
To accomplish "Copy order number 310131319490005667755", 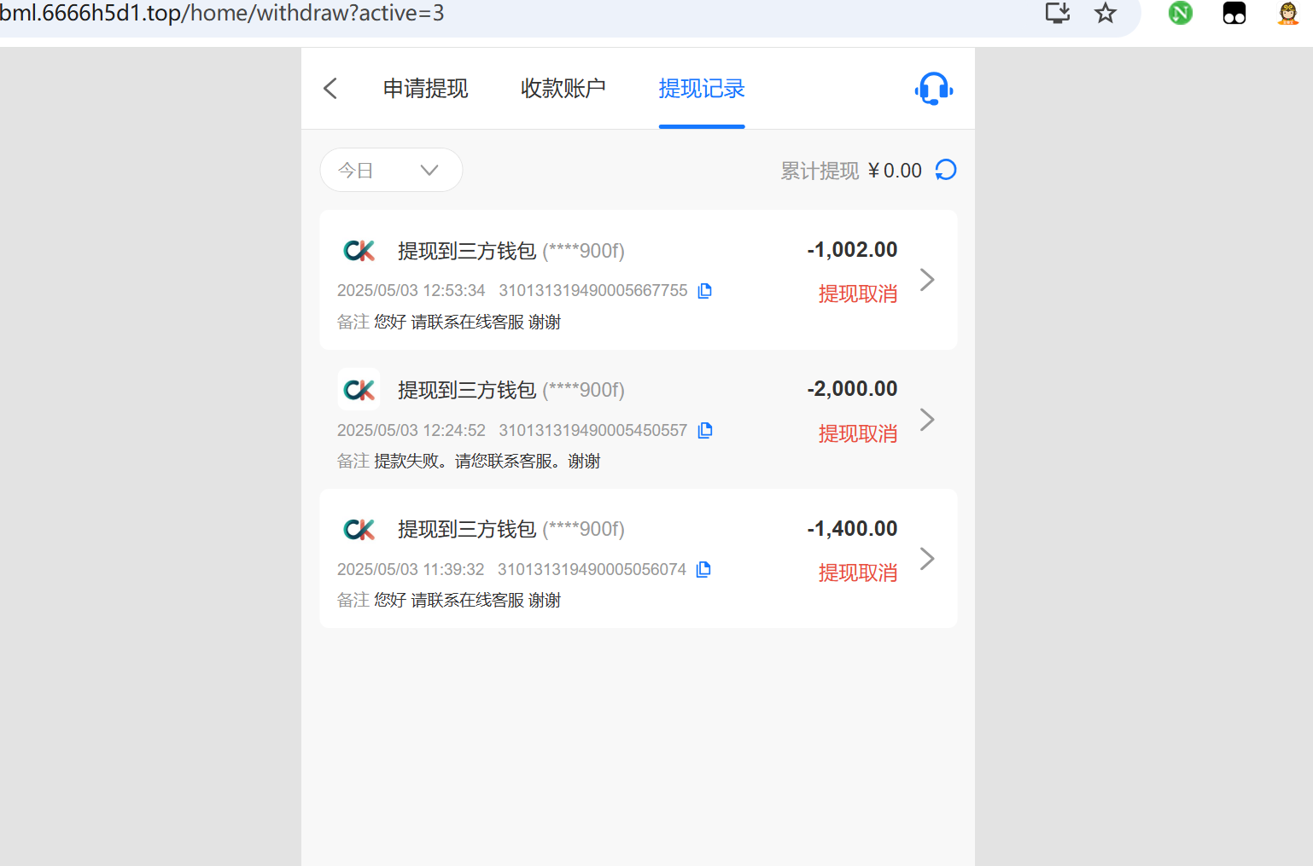I will (x=704, y=290).
